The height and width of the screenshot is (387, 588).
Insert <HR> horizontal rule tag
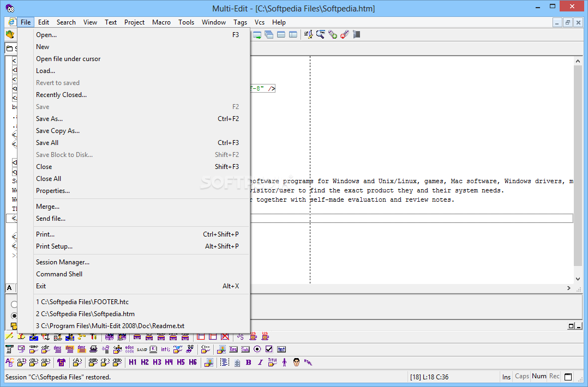[x=93, y=362]
